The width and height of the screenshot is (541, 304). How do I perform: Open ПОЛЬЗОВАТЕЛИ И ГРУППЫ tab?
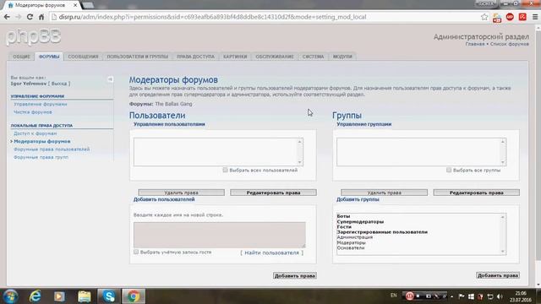pyautogui.click(x=137, y=57)
